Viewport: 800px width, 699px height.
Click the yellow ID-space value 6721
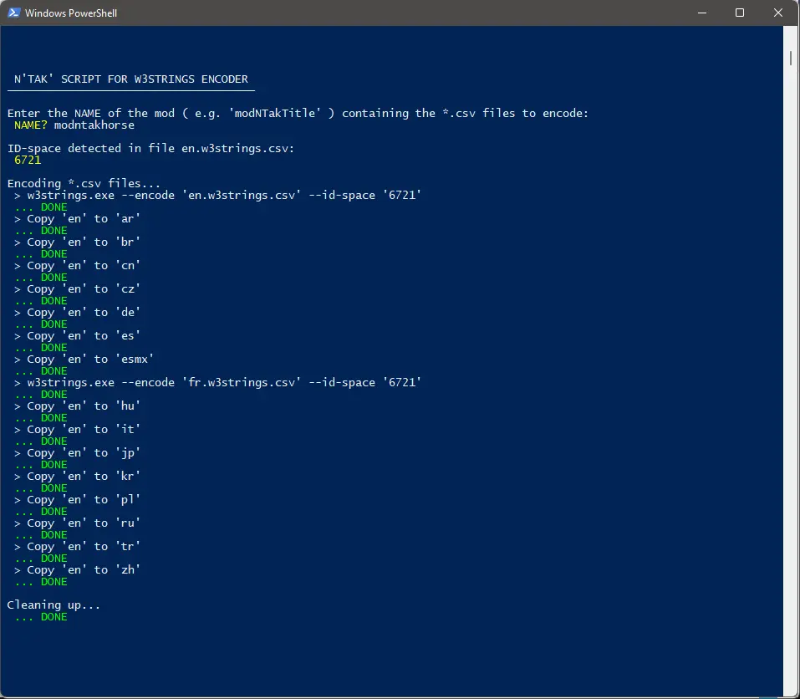(x=28, y=161)
